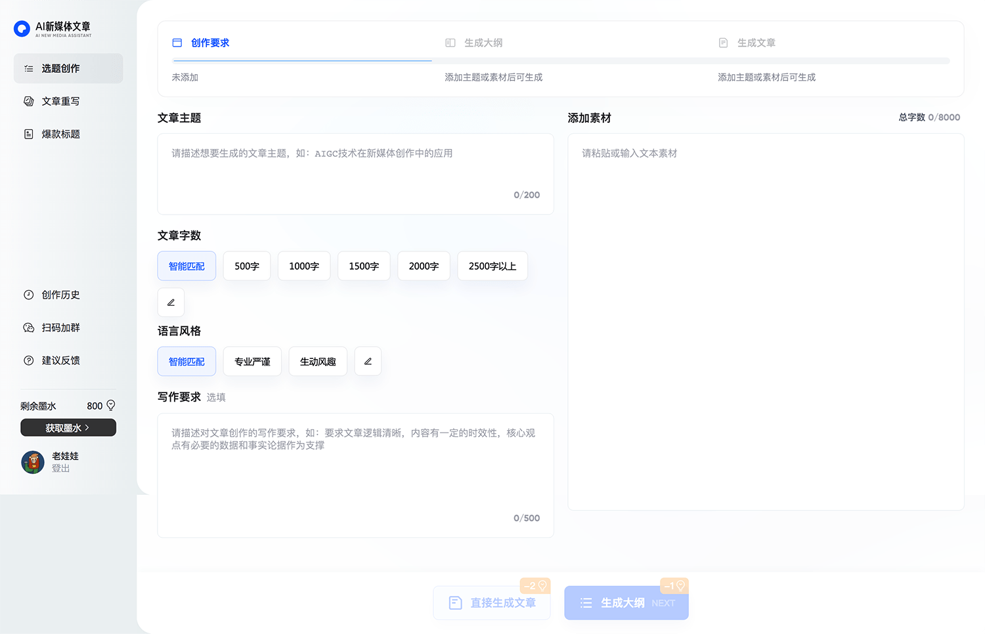Screen dimensions: 985x634
Task: Click 登出 to log out
Action: click(x=60, y=468)
